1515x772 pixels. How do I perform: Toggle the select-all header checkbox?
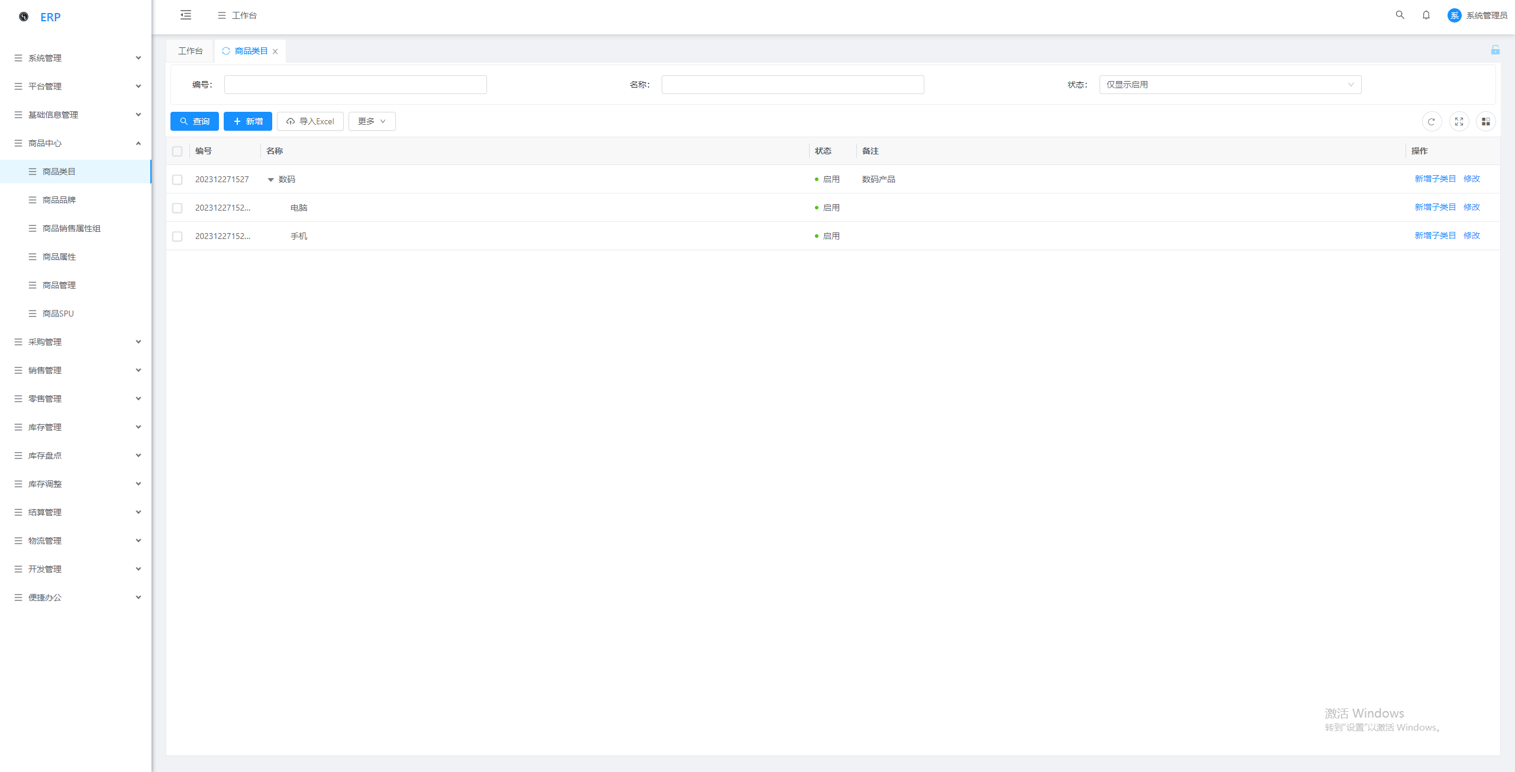tap(177, 151)
